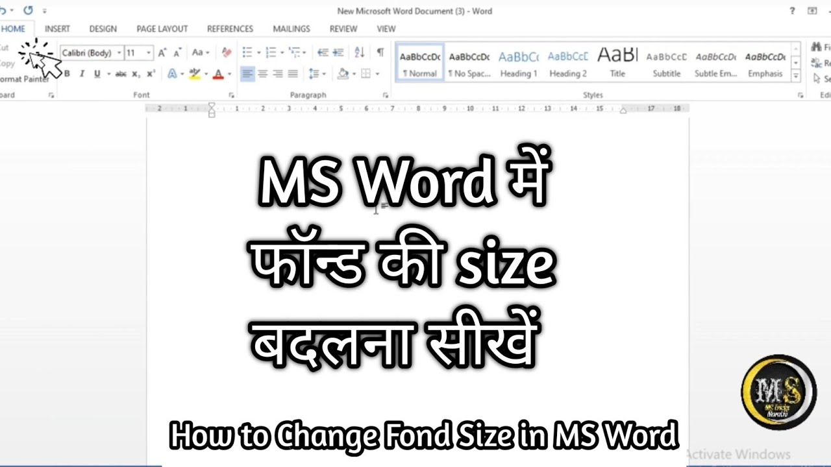
Task: Select Align Left paragraph alignment
Action: point(247,74)
